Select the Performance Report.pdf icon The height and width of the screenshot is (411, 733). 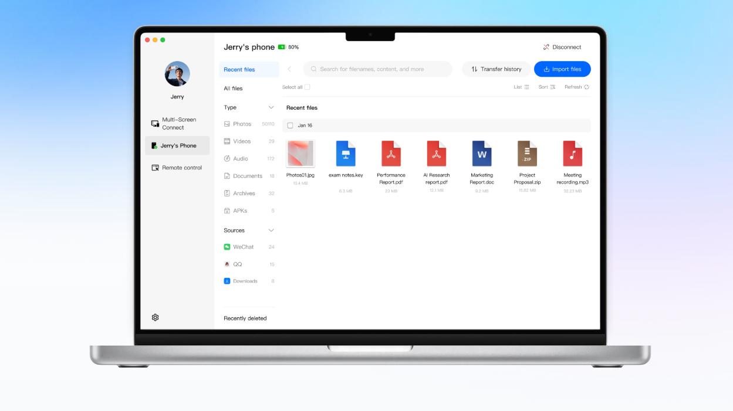pos(391,154)
